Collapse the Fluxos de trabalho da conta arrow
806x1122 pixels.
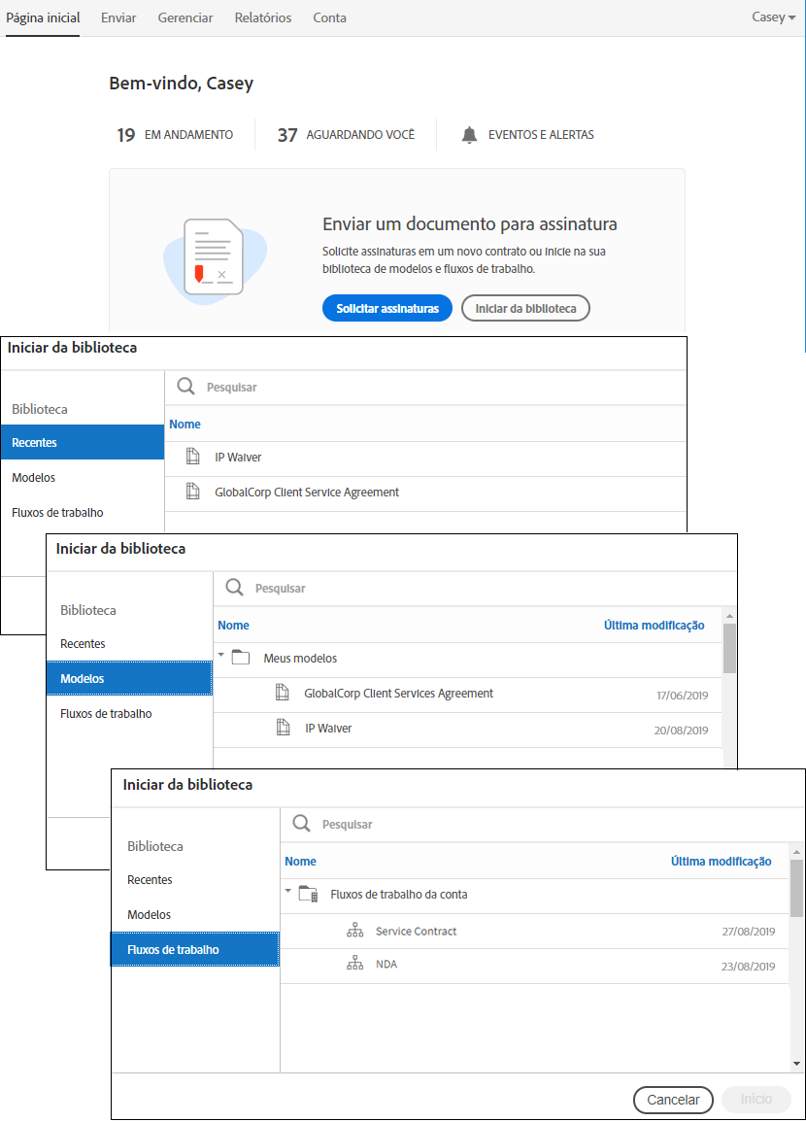point(288,892)
